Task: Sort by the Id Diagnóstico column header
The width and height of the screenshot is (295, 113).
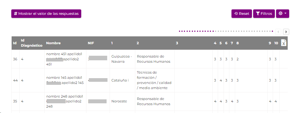Action: coord(32,43)
